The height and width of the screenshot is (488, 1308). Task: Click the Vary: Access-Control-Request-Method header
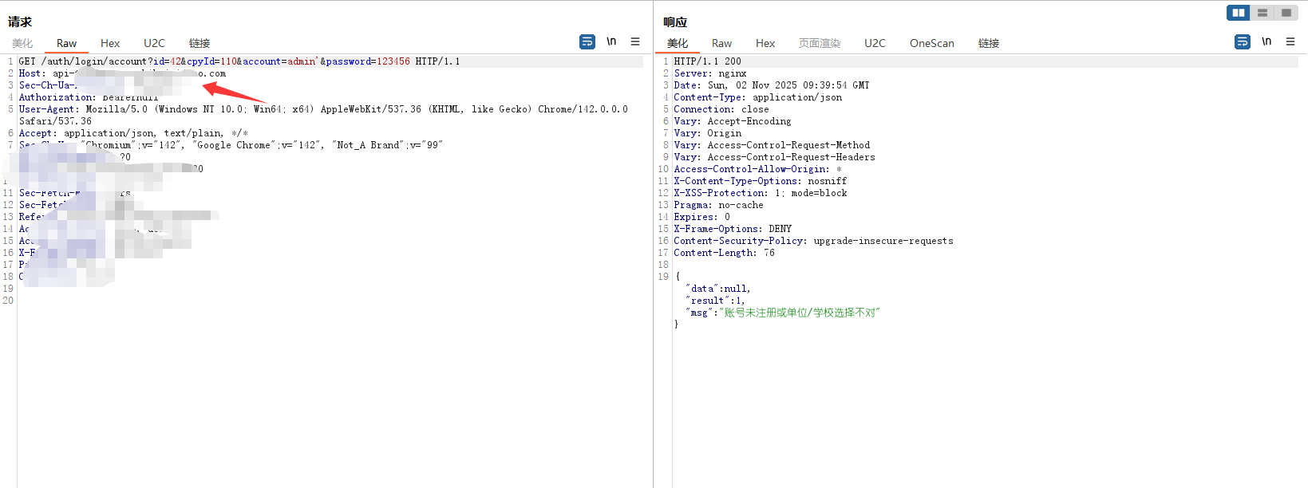tap(772, 145)
